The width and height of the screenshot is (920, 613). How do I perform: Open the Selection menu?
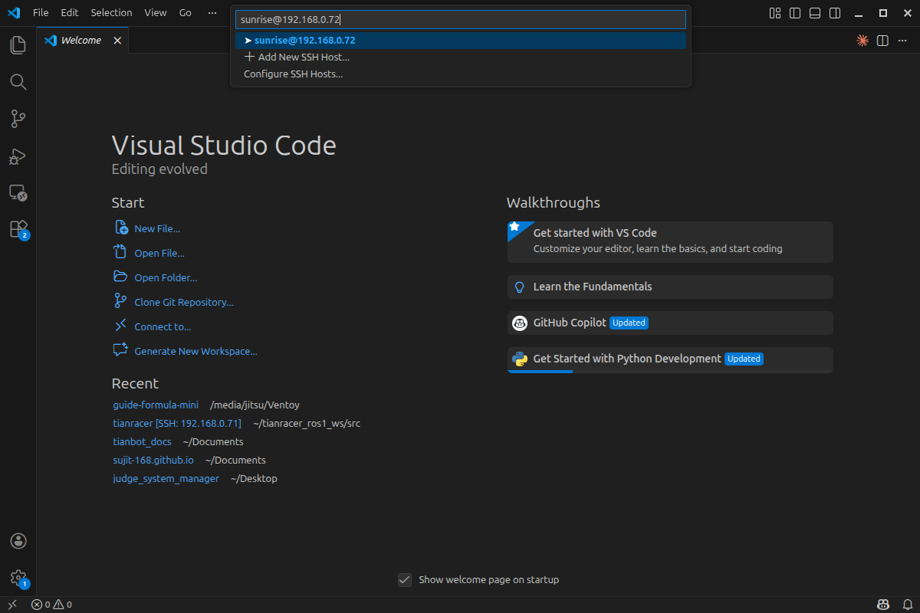(111, 13)
